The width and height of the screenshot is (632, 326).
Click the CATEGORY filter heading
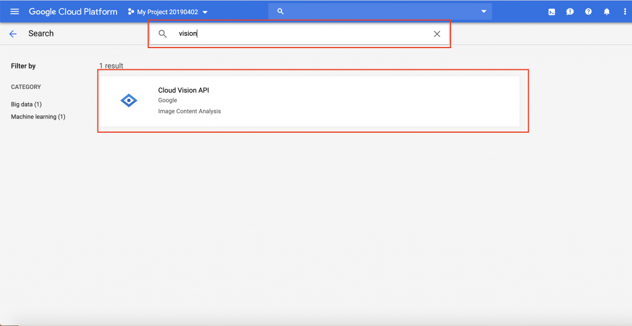26,86
